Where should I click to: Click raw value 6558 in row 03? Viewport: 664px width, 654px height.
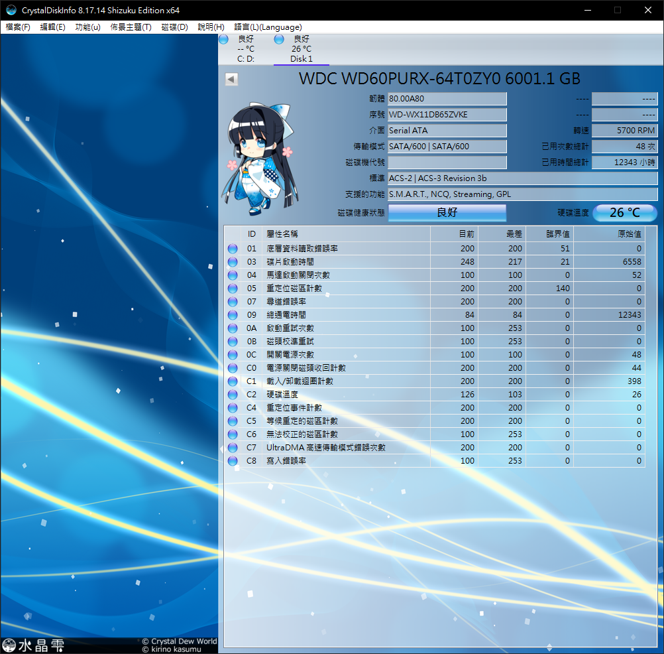tap(632, 262)
